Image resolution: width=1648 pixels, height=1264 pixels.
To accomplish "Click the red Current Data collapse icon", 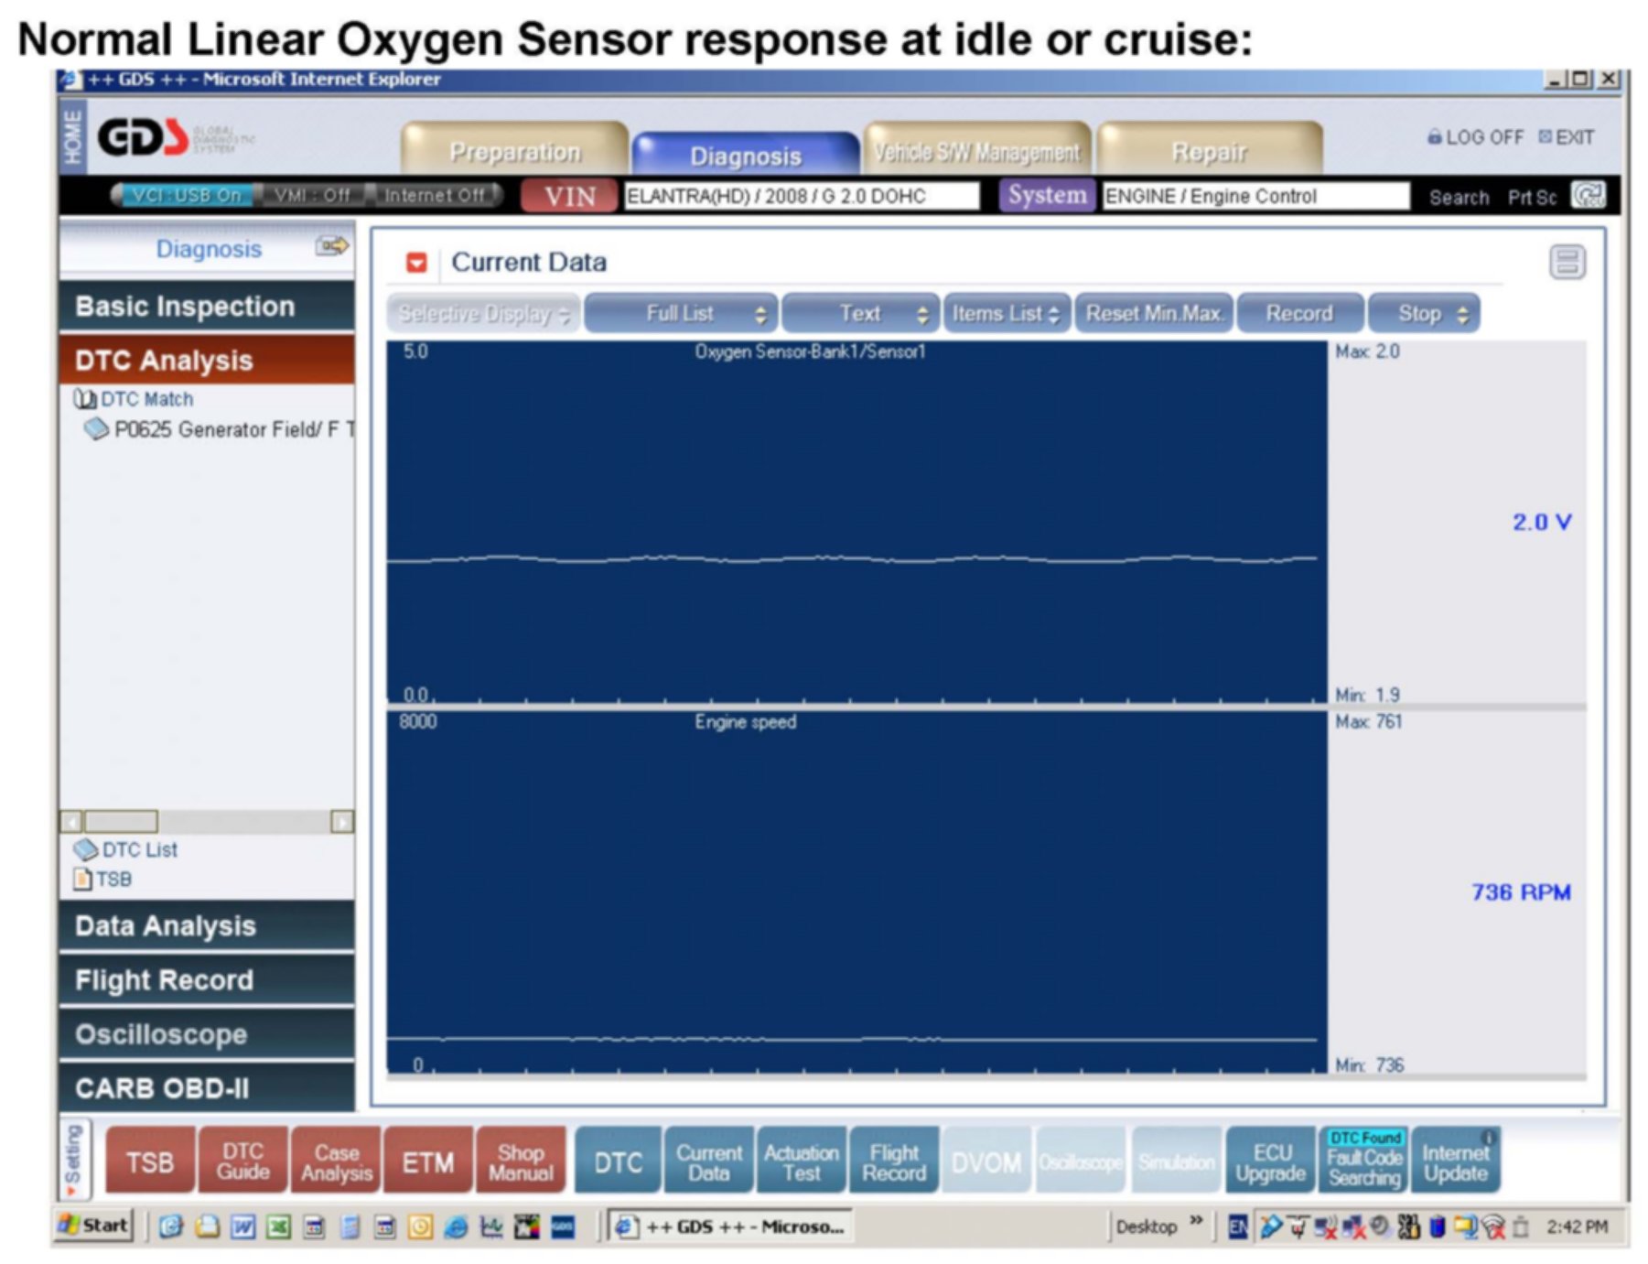I will coord(416,264).
